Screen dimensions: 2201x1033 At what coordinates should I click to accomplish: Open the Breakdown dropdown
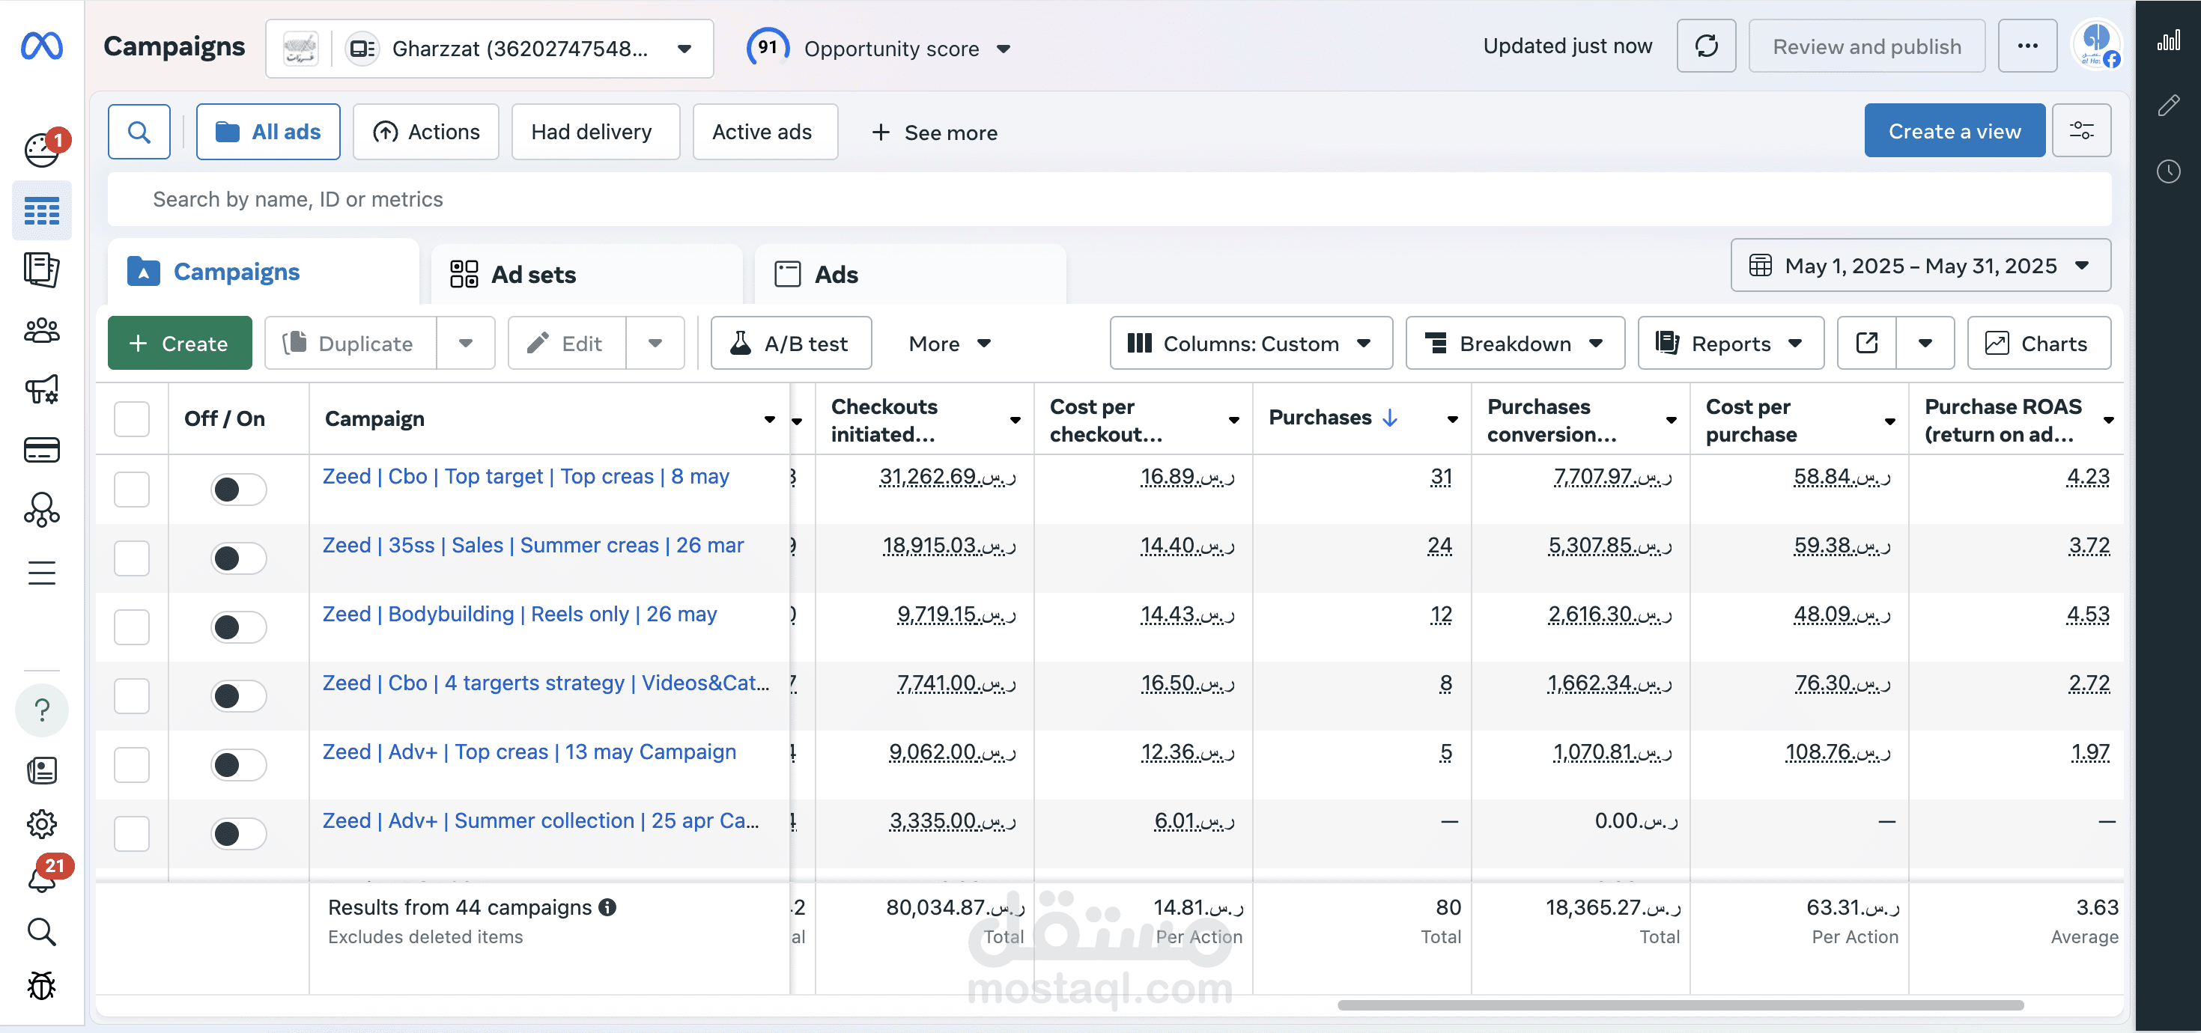point(1515,343)
